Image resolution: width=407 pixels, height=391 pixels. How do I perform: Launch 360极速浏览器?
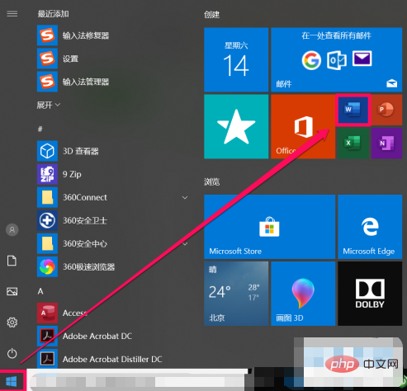[x=113, y=266]
